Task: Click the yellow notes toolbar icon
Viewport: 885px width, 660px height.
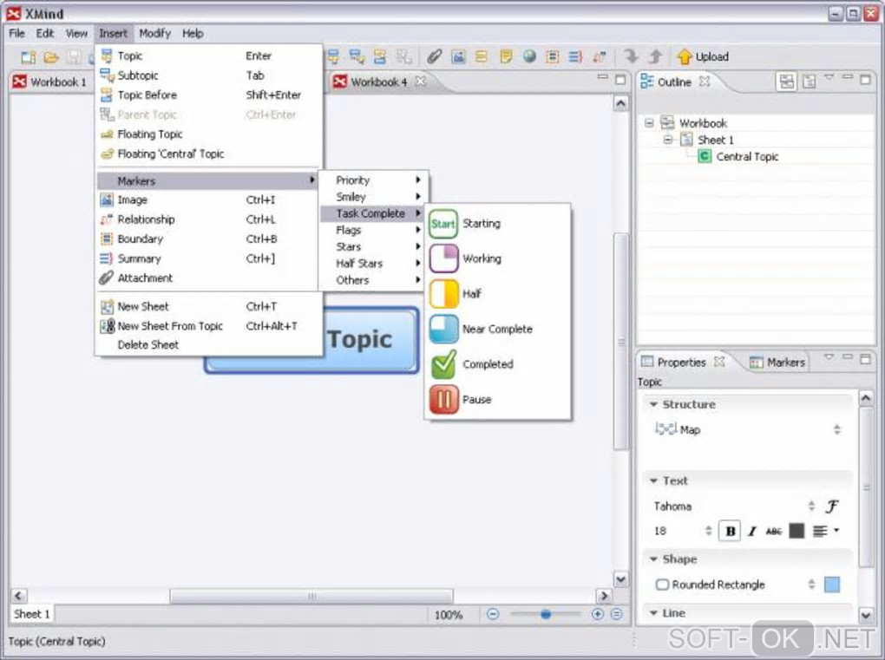Action: point(506,56)
